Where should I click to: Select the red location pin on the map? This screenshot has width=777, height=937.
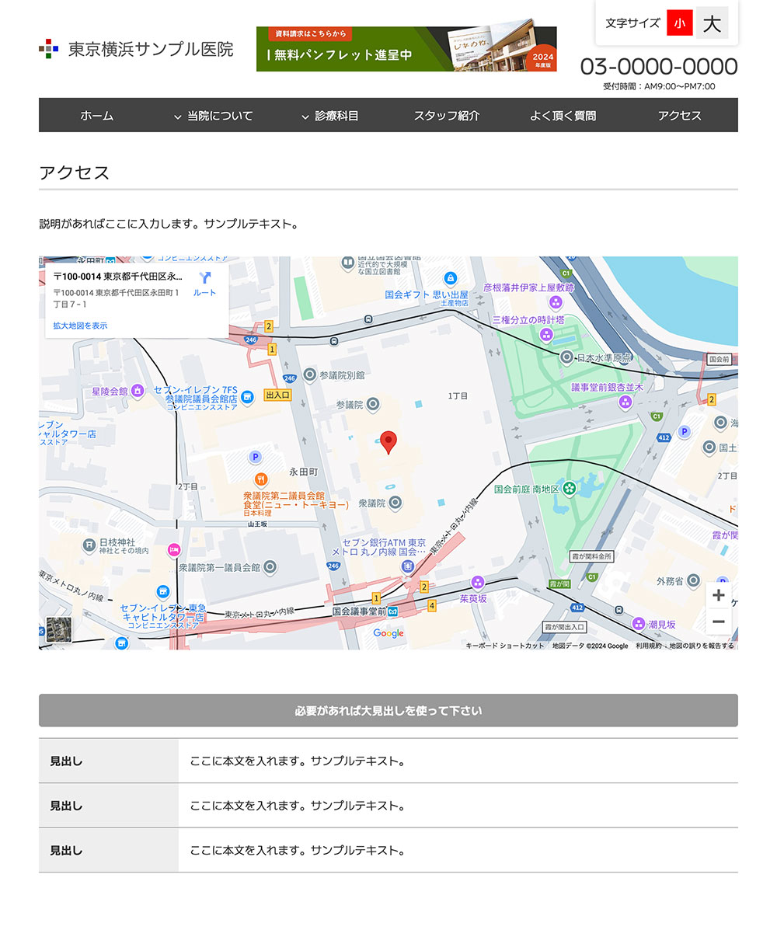(x=388, y=443)
